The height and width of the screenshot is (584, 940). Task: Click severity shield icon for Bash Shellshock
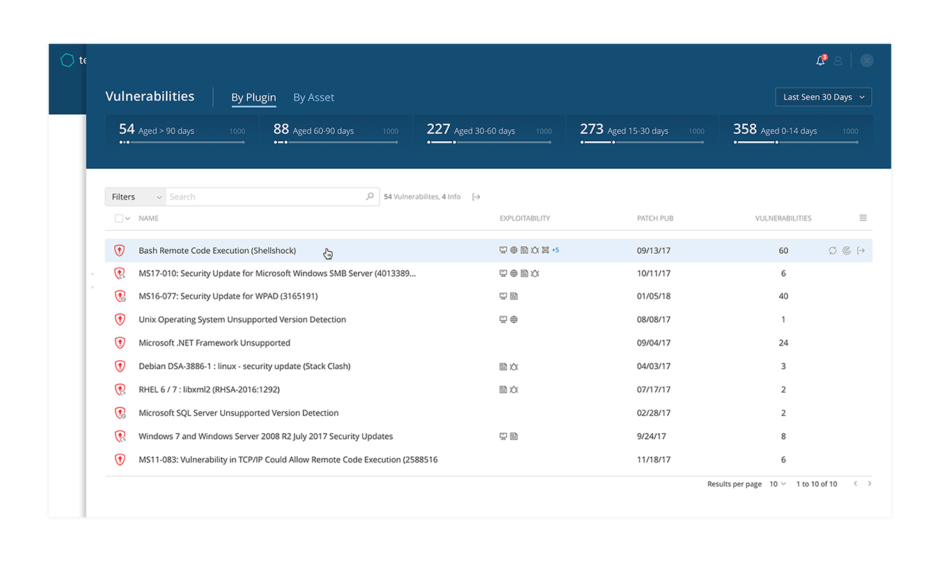click(120, 251)
